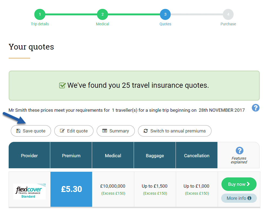Click the green checkmark in found quotes banner
Image resolution: width=269 pixels, height=210 pixels.
(x=62, y=85)
